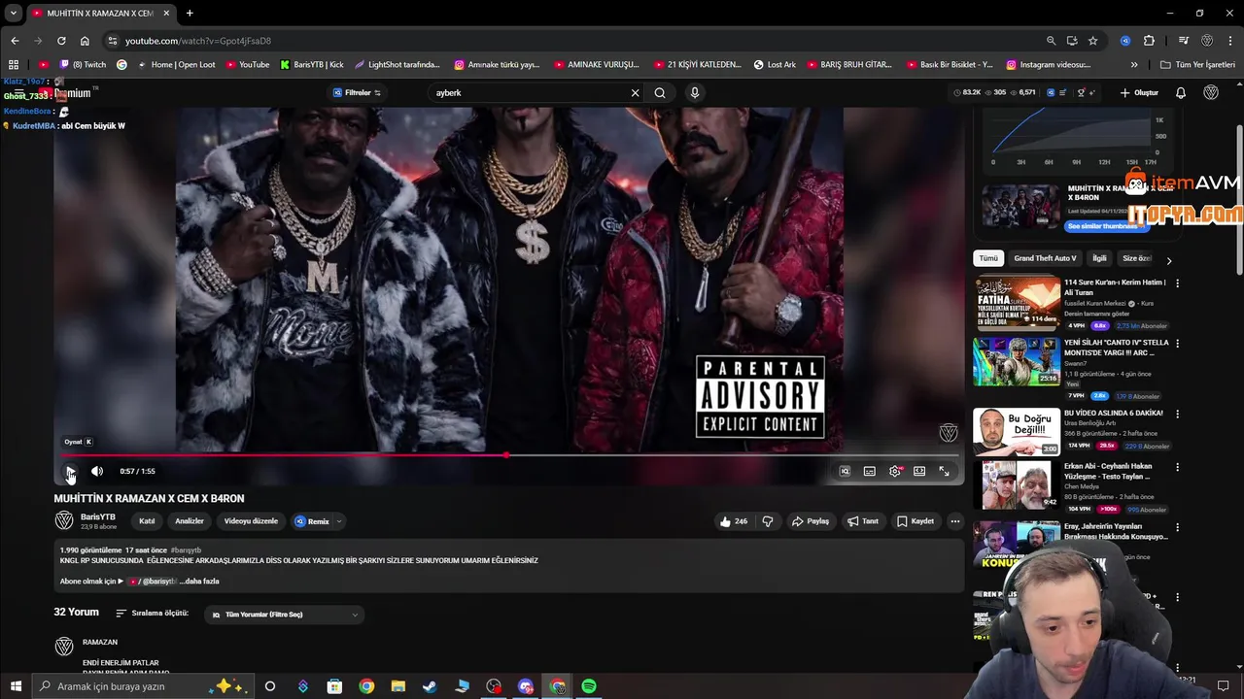Open Sıralama ölçütü sort options
Image resolution: width=1244 pixels, height=699 pixels.
click(x=153, y=614)
